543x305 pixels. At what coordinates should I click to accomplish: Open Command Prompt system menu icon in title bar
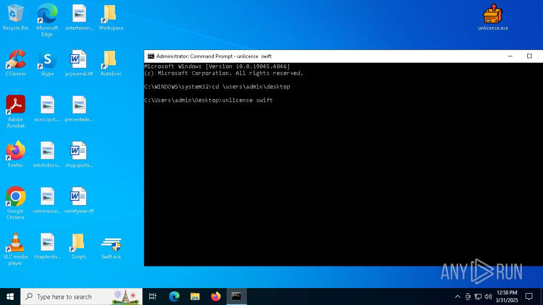151,56
